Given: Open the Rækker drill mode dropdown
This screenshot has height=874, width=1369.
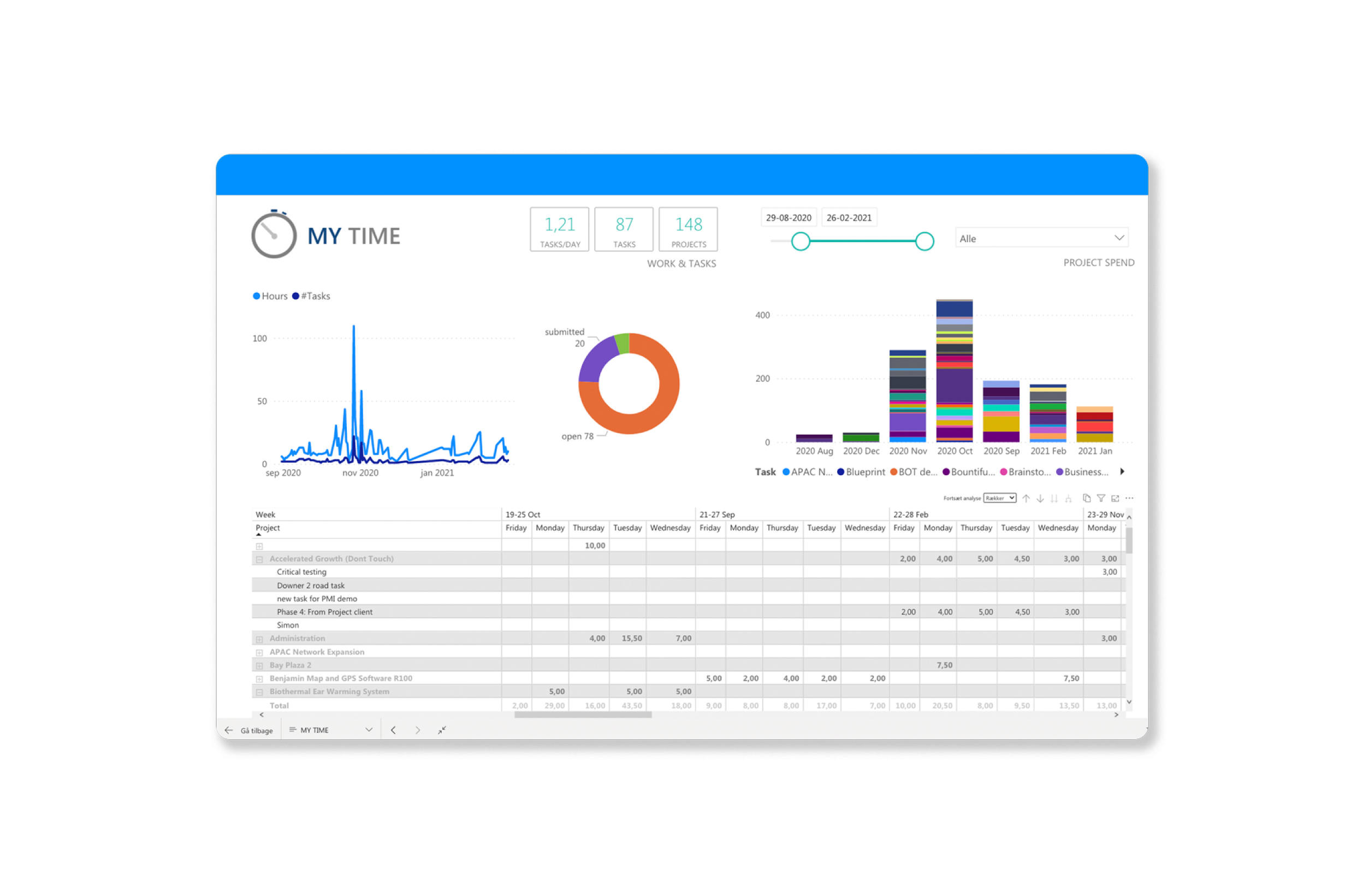Looking at the screenshot, I should [x=999, y=498].
